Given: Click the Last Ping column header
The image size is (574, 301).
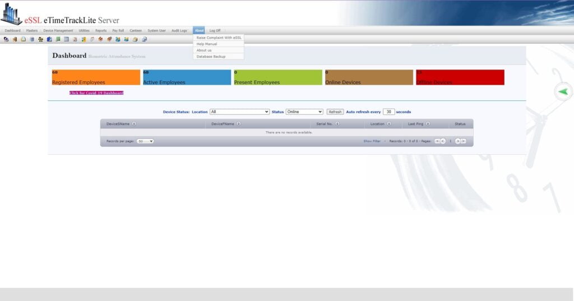Looking at the screenshot, I should pyautogui.click(x=415, y=124).
